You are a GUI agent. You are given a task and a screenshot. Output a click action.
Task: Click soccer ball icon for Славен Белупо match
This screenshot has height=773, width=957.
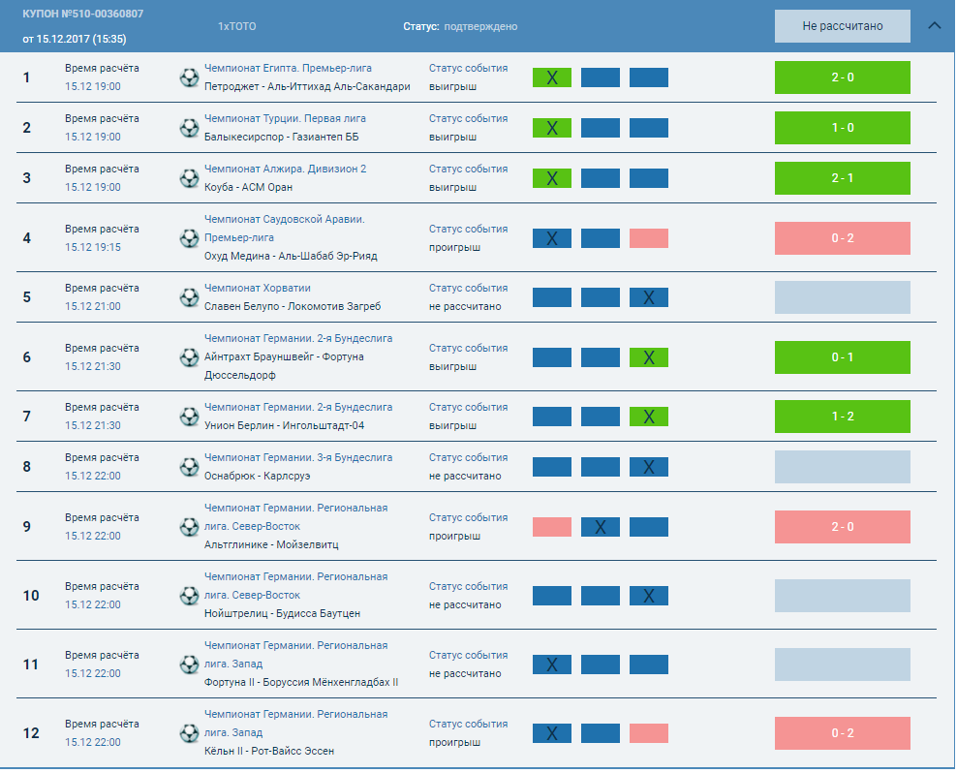click(x=189, y=297)
